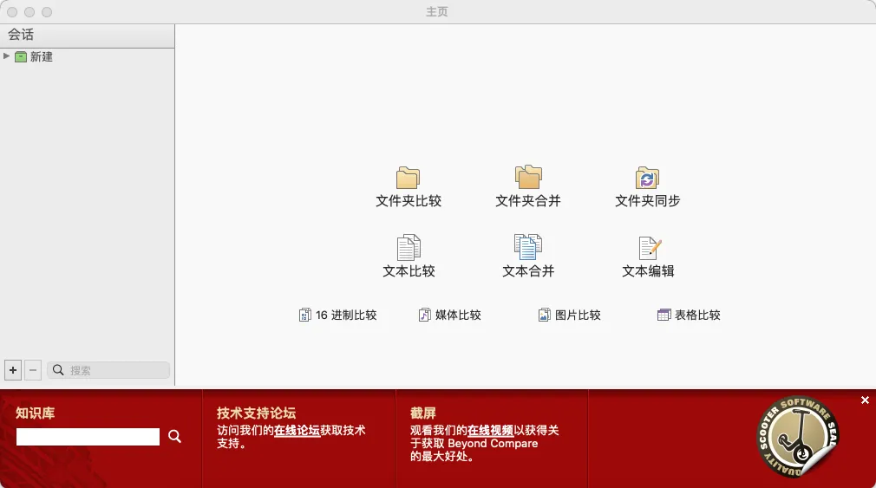This screenshot has width=876, height=488.
Task: Open the 文本编辑 text edit icon
Action: click(x=648, y=249)
